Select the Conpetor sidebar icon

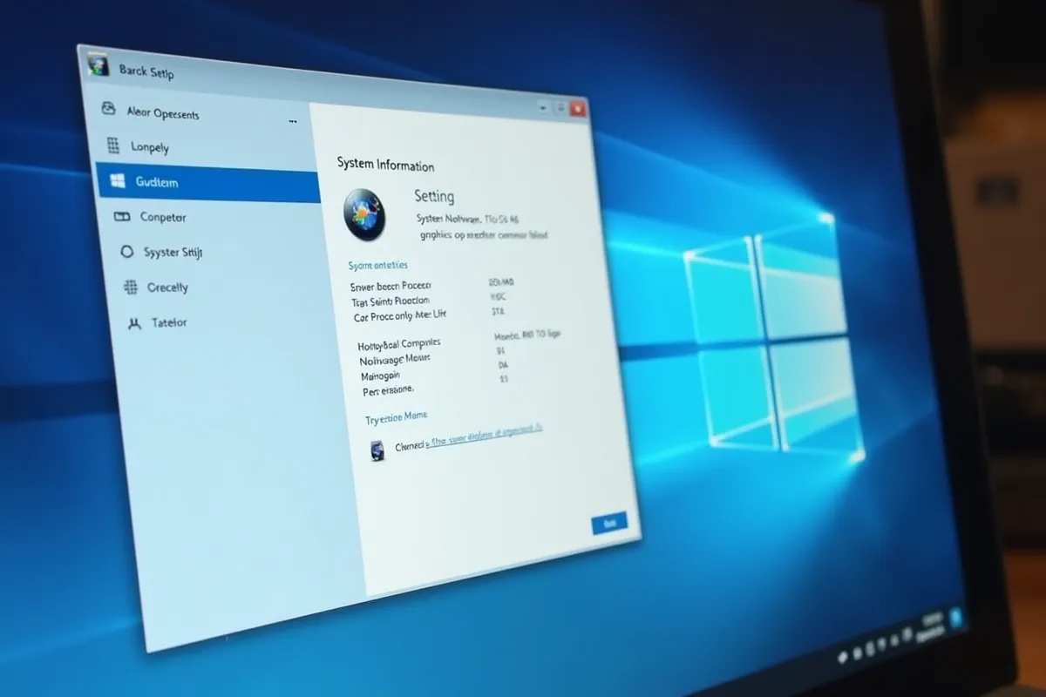(x=123, y=217)
